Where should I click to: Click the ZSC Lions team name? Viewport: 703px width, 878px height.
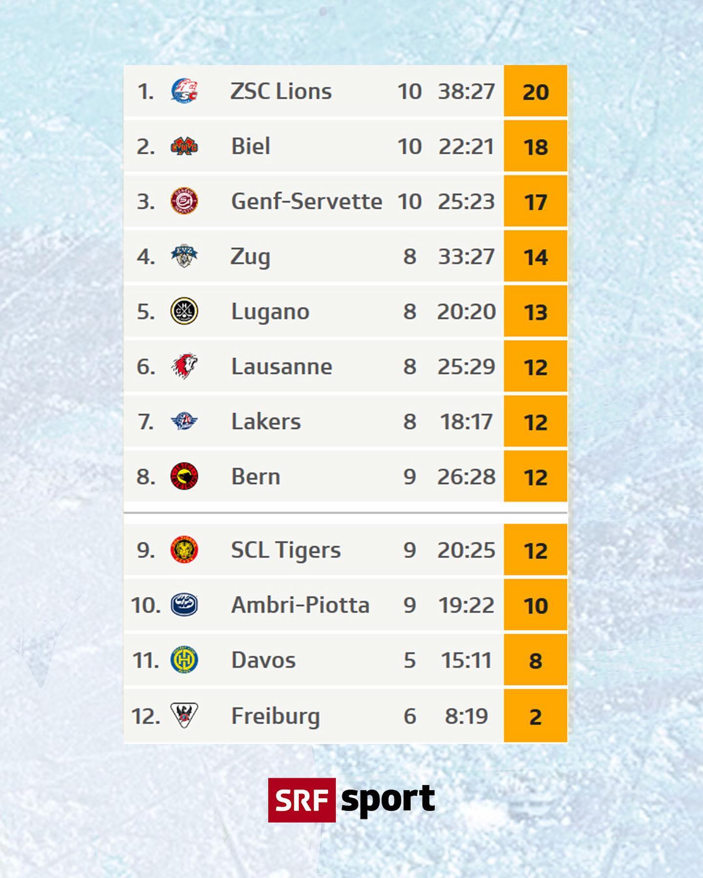click(x=281, y=91)
